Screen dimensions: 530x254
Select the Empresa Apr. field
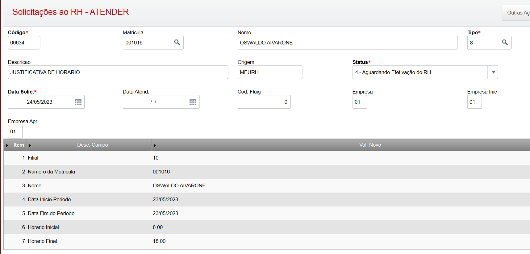(15, 132)
